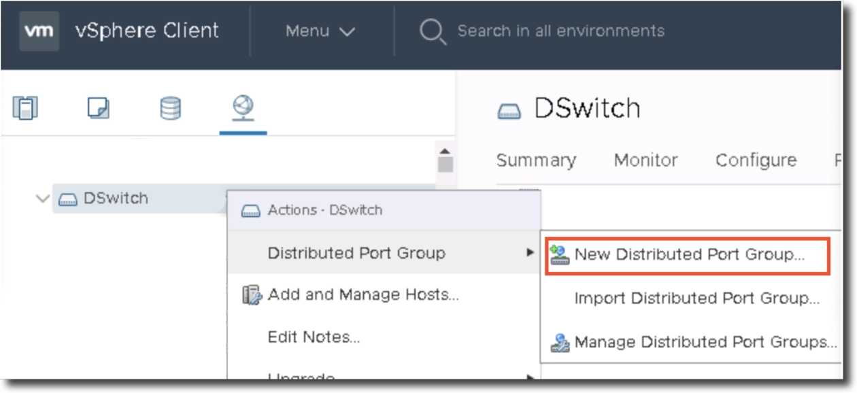Choose Edit Notes... from context menu
This screenshot has width=857, height=393.
point(314,337)
